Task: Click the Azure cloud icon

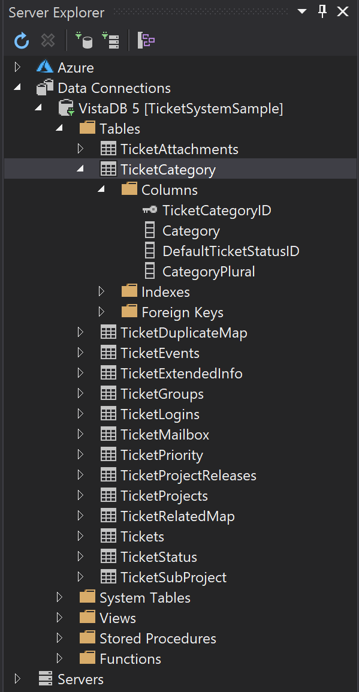Action: (x=46, y=67)
